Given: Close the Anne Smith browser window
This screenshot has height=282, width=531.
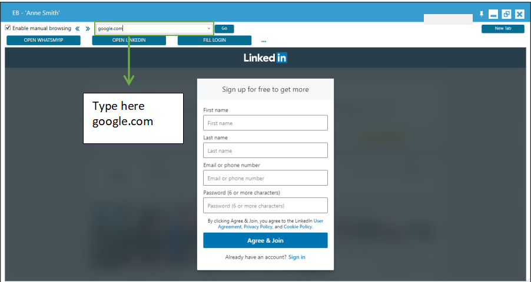Looking at the screenshot, I should (x=519, y=14).
